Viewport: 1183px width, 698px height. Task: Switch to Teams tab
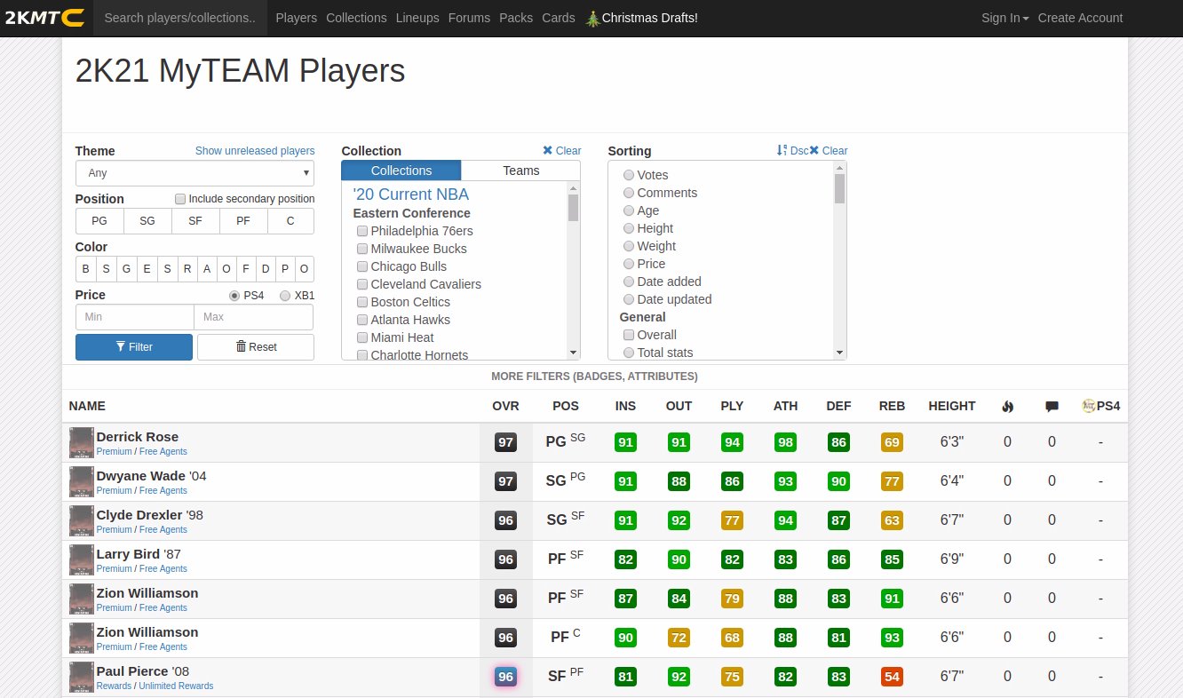(520, 171)
